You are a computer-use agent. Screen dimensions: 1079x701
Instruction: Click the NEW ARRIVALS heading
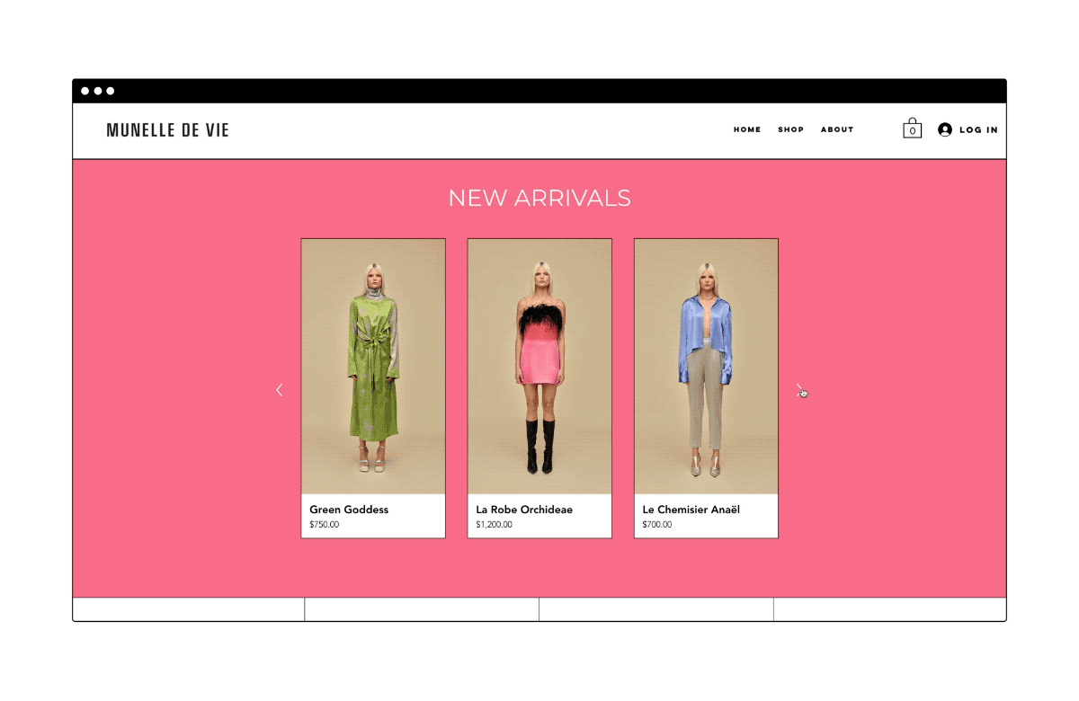[539, 199]
